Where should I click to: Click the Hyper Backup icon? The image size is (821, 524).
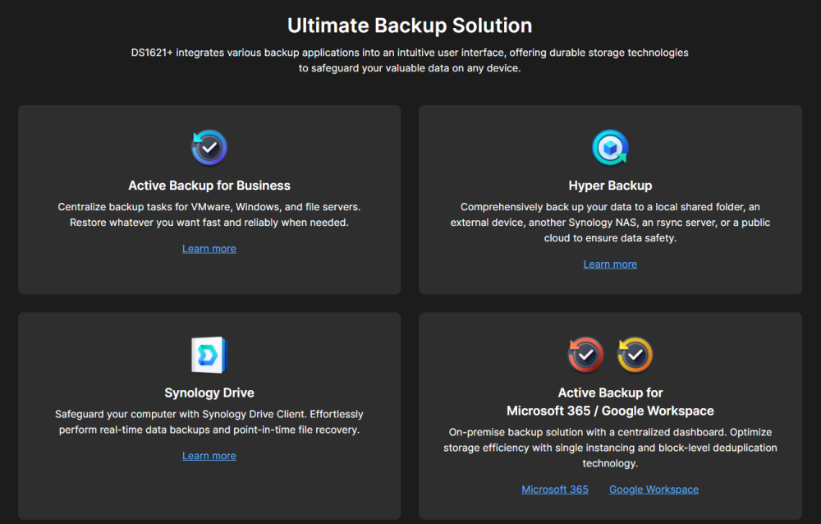click(610, 147)
